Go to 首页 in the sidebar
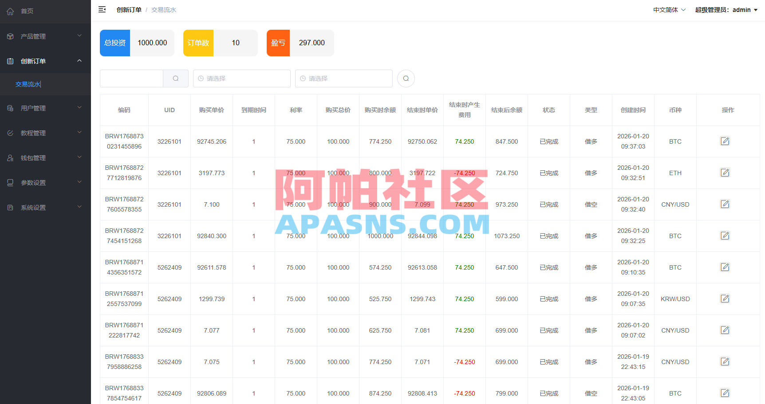 (x=45, y=11)
